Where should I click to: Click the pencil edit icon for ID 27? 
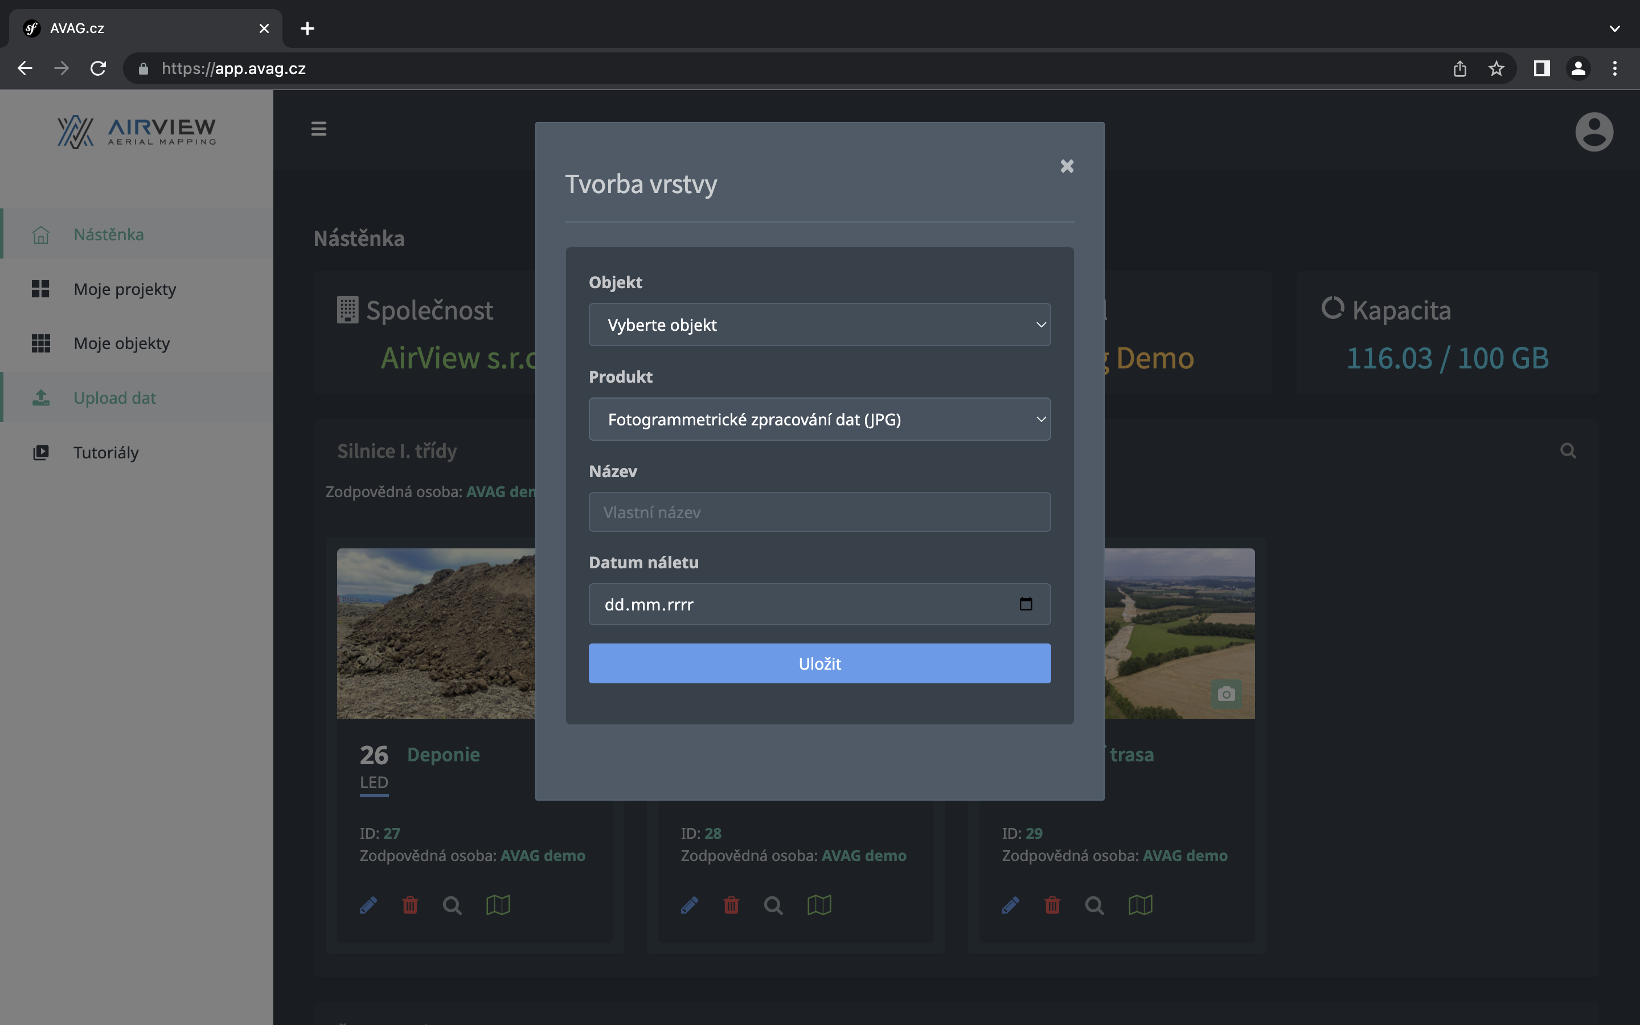[x=368, y=905]
